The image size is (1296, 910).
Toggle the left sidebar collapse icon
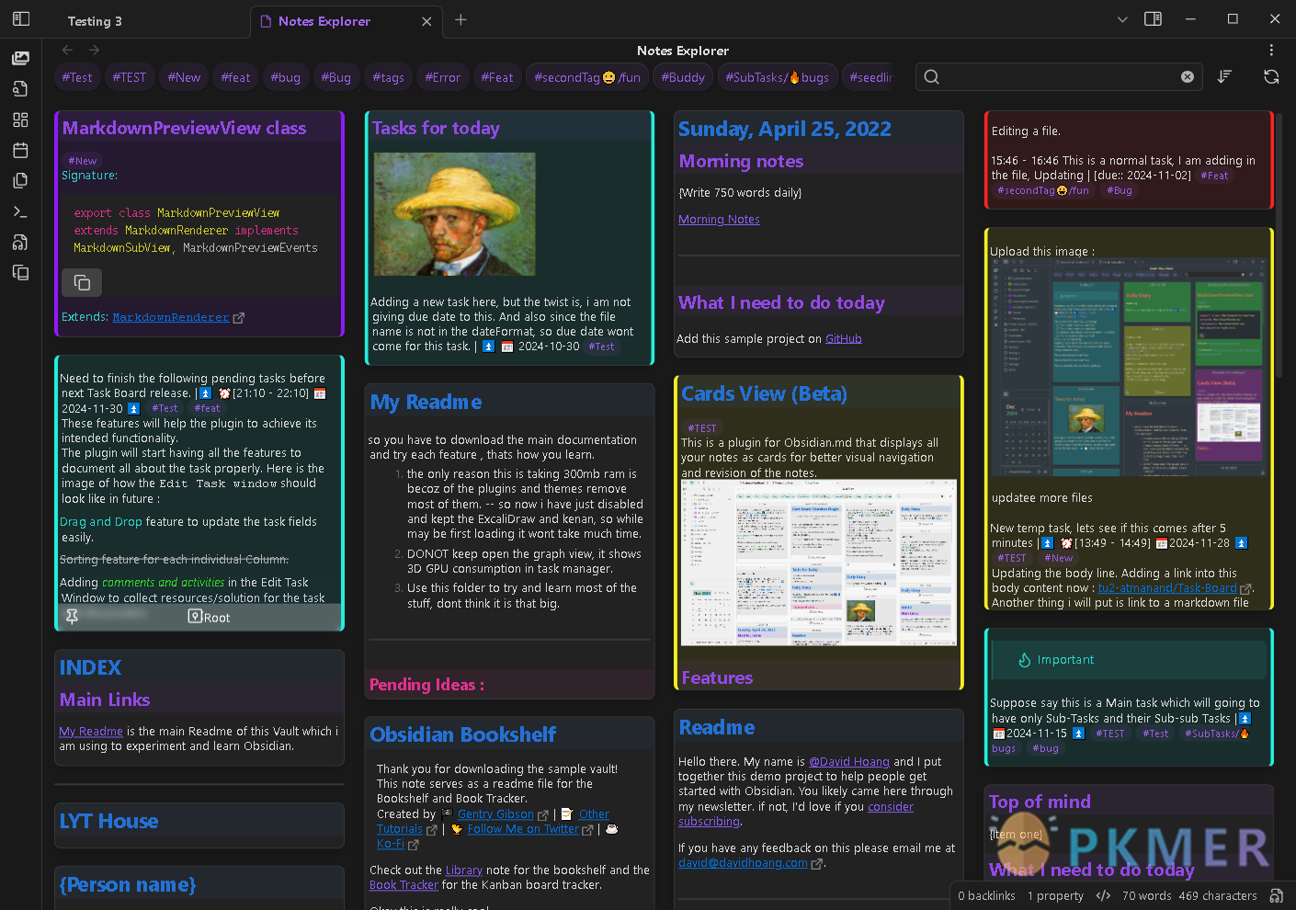21,19
